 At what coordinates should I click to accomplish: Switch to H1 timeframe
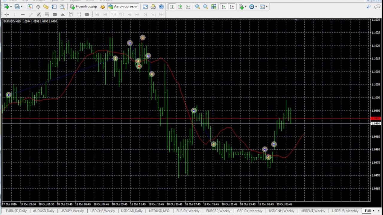pos(129,14)
